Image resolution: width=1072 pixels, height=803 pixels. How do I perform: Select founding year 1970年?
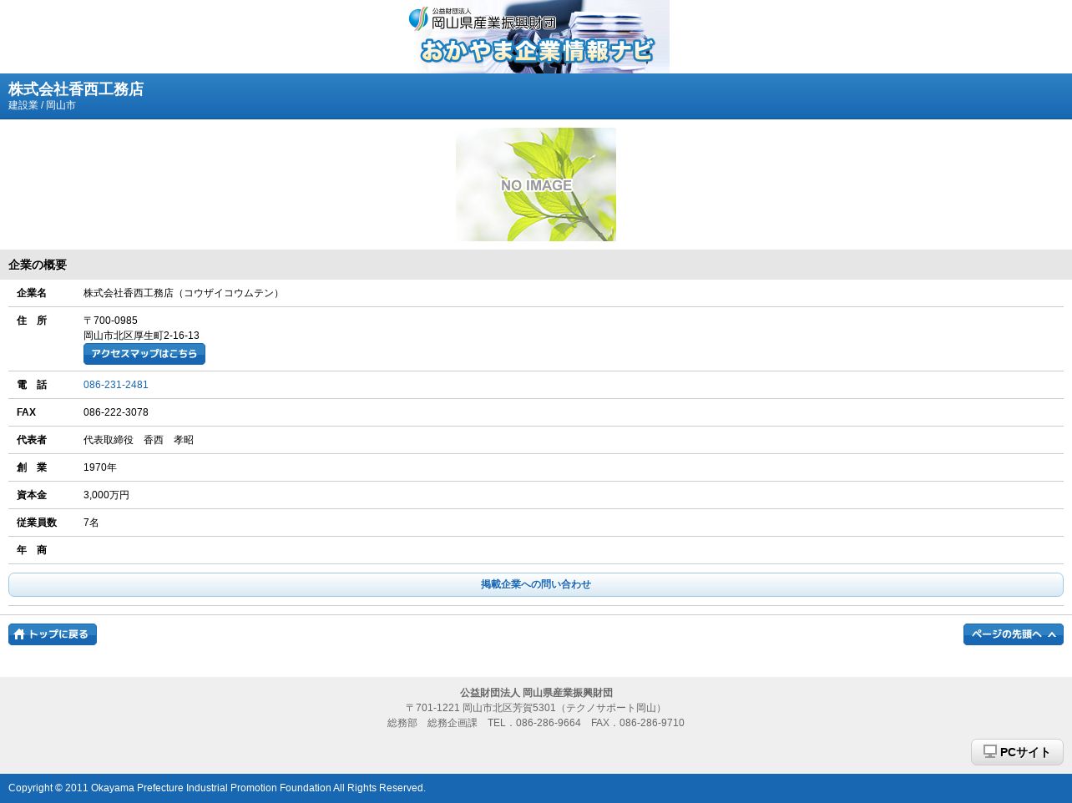pyautogui.click(x=100, y=467)
